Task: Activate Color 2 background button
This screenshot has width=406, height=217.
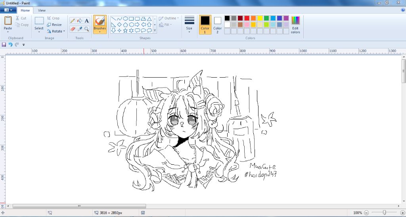Action: click(218, 25)
